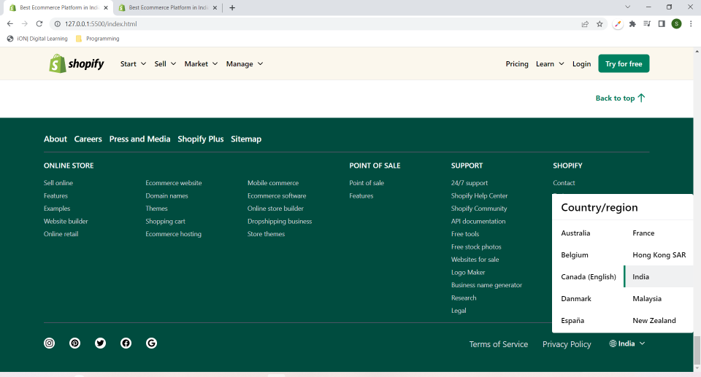Open Contact link under Shopify
This screenshot has height=377, width=701.
click(564, 183)
